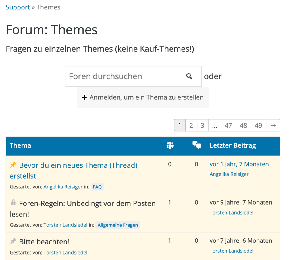View last post from vor 1 Jahr, 7 Monaten
The width and height of the screenshot is (291, 260).
tap(239, 164)
